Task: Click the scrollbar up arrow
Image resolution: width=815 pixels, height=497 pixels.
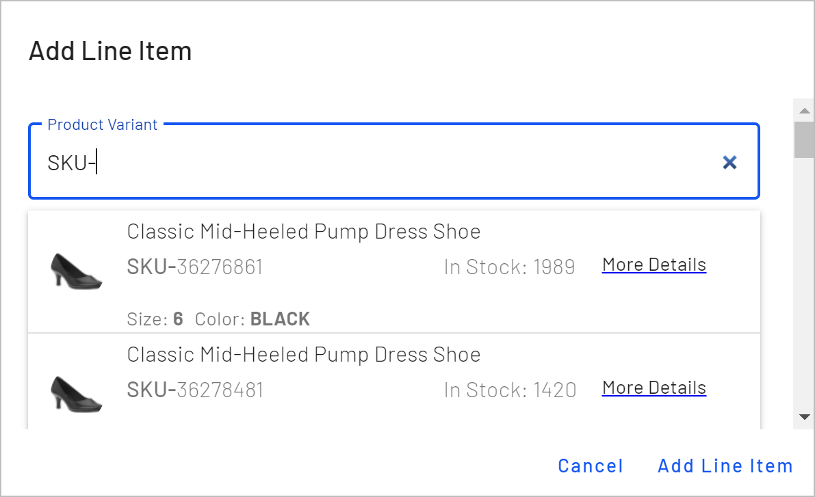Action: (805, 109)
